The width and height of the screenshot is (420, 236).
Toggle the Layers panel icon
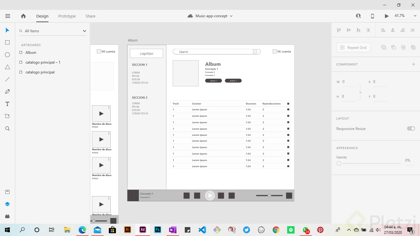[7, 204]
